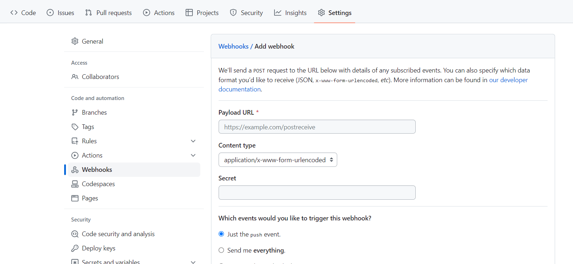
Task: Click the Issues circle icon
Action: 50,13
